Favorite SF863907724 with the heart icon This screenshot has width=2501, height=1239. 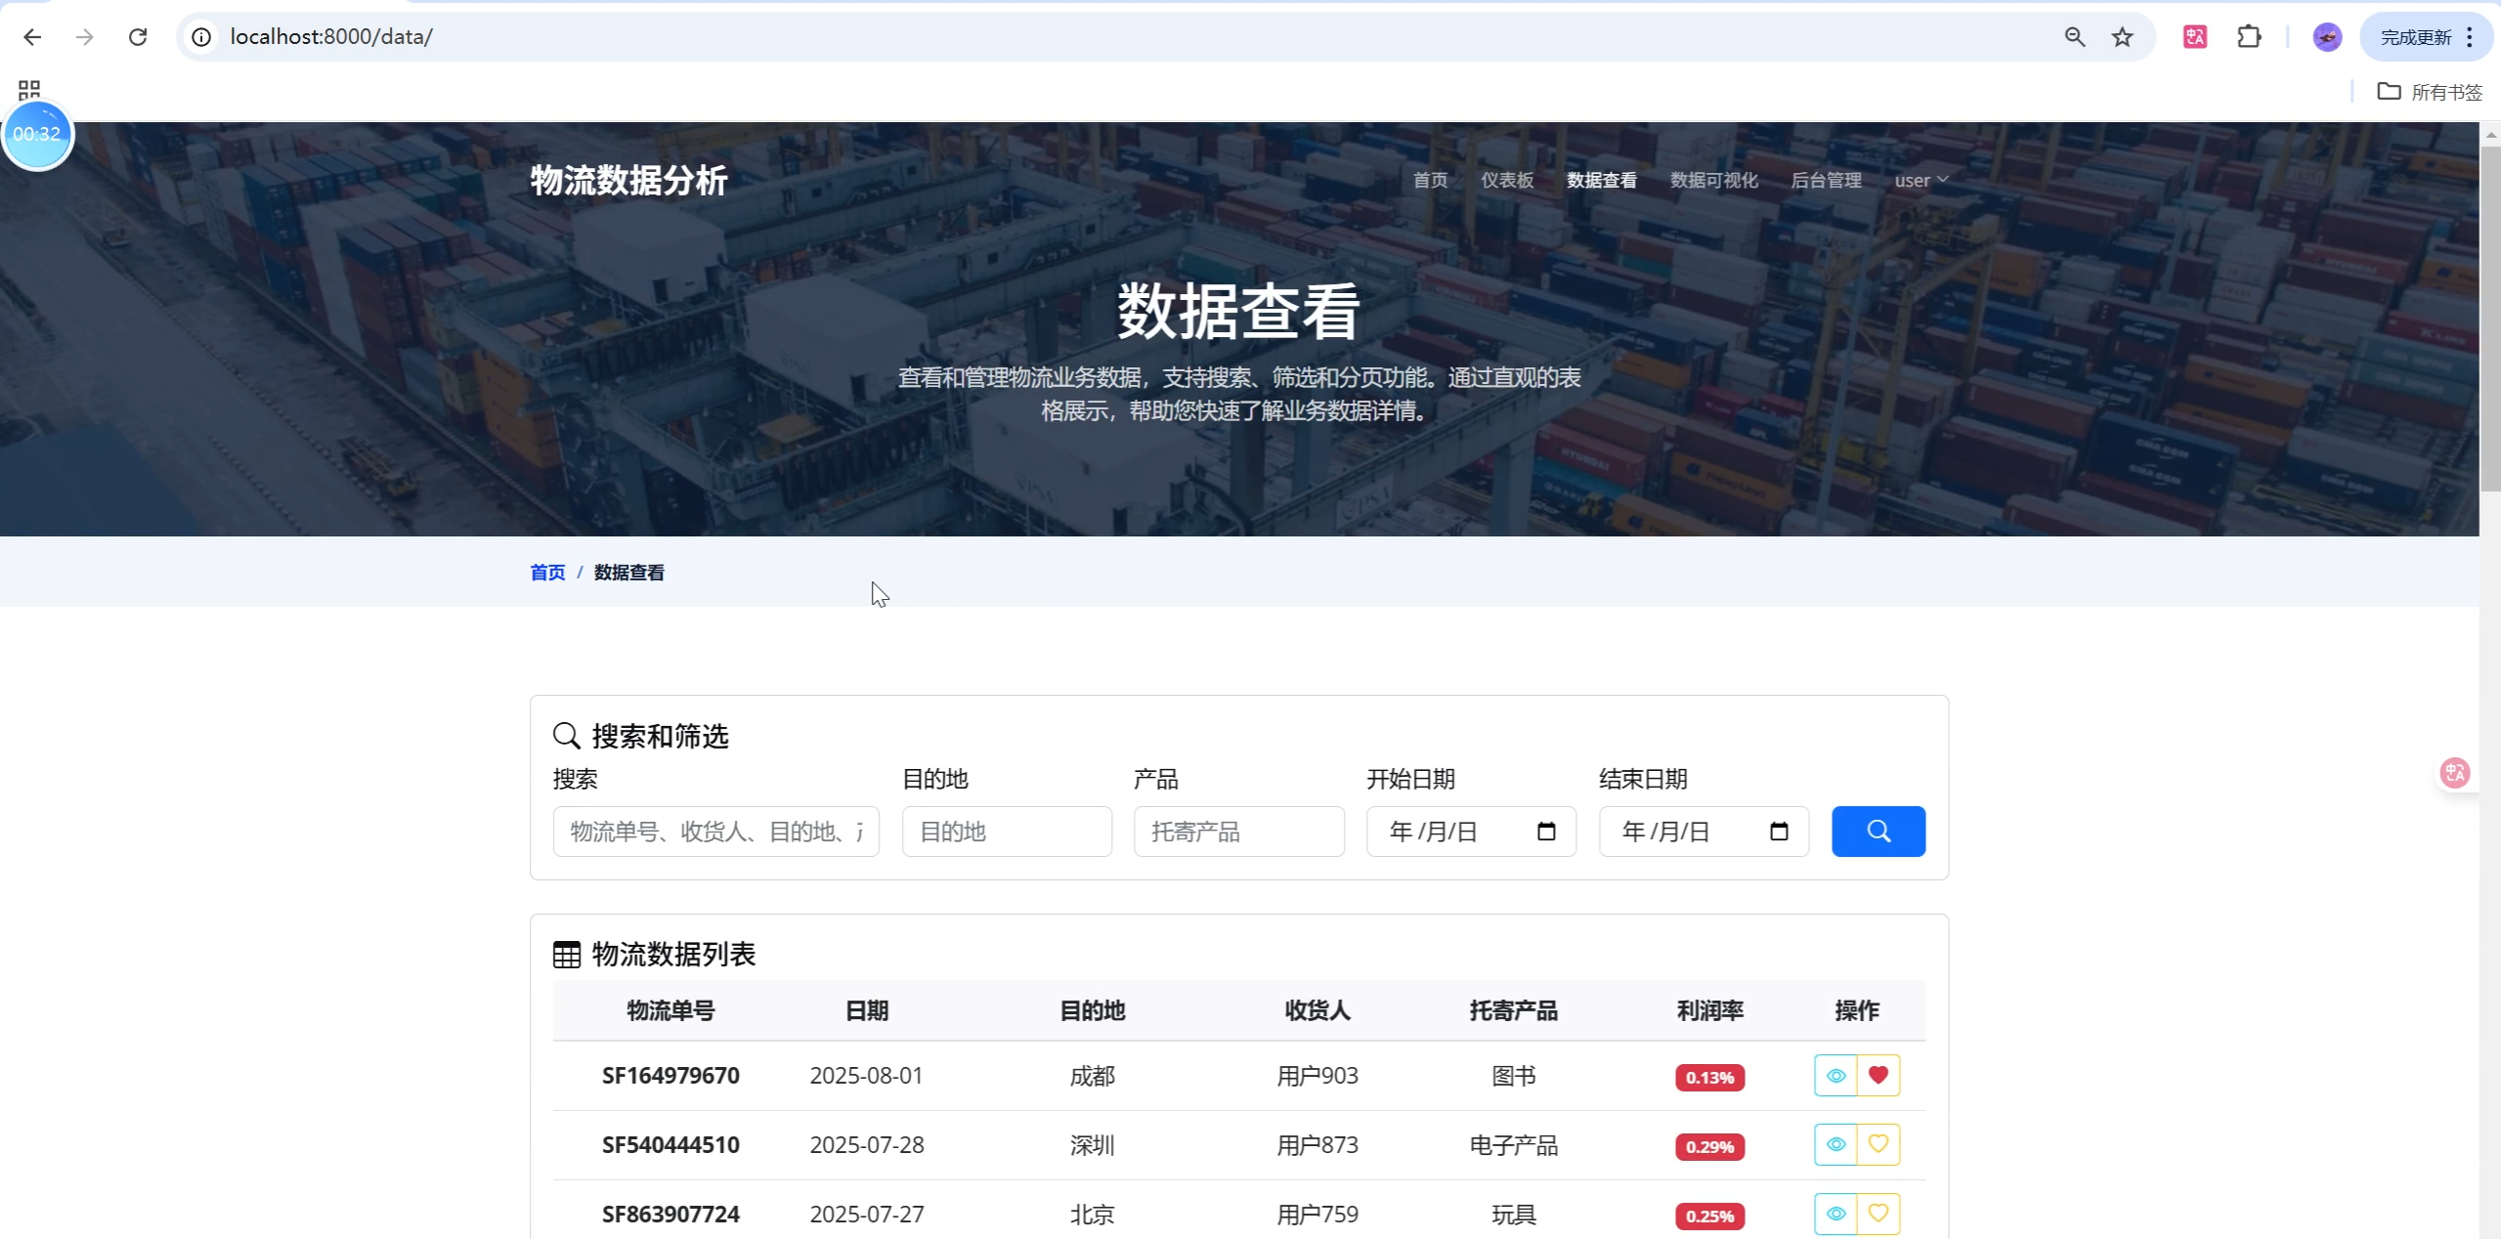point(1878,1215)
